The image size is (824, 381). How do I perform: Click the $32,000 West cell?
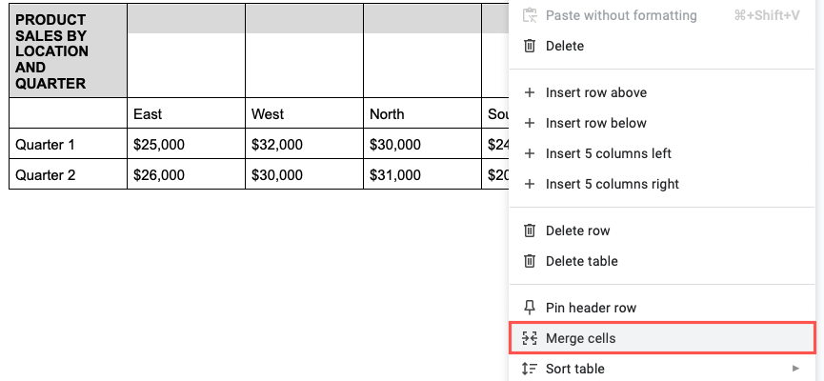click(304, 145)
